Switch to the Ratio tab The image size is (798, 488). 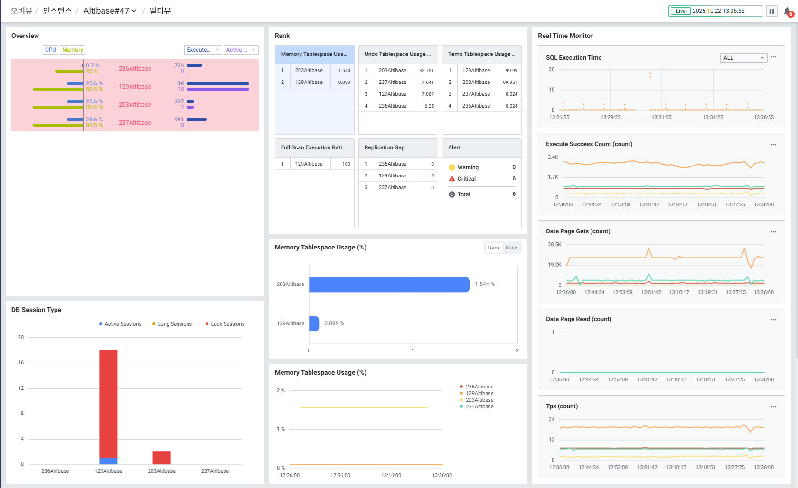pyautogui.click(x=511, y=248)
